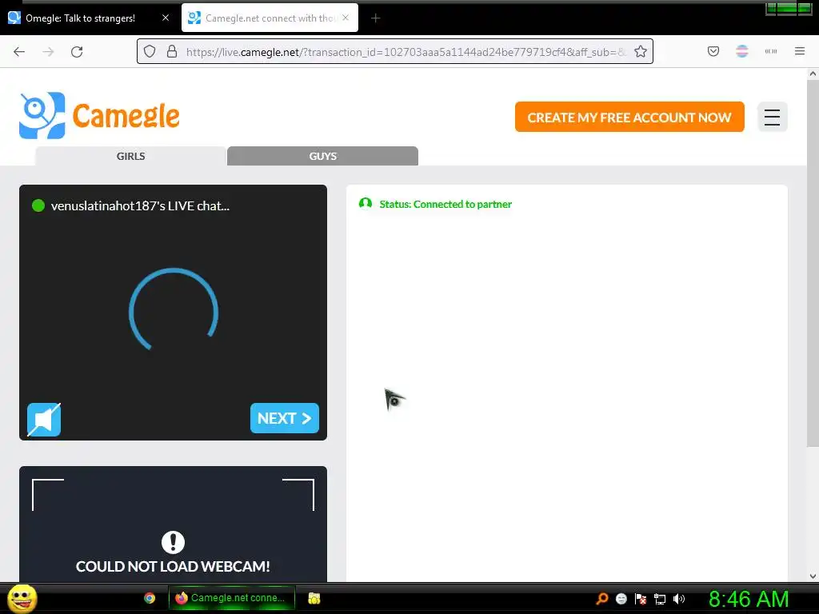Click the site security padlock icon

pos(172,52)
